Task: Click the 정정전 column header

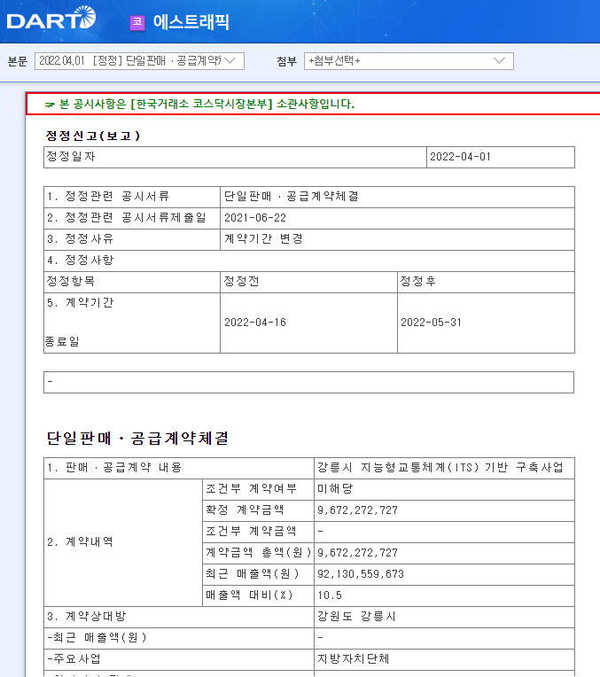Action: [x=308, y=282]
